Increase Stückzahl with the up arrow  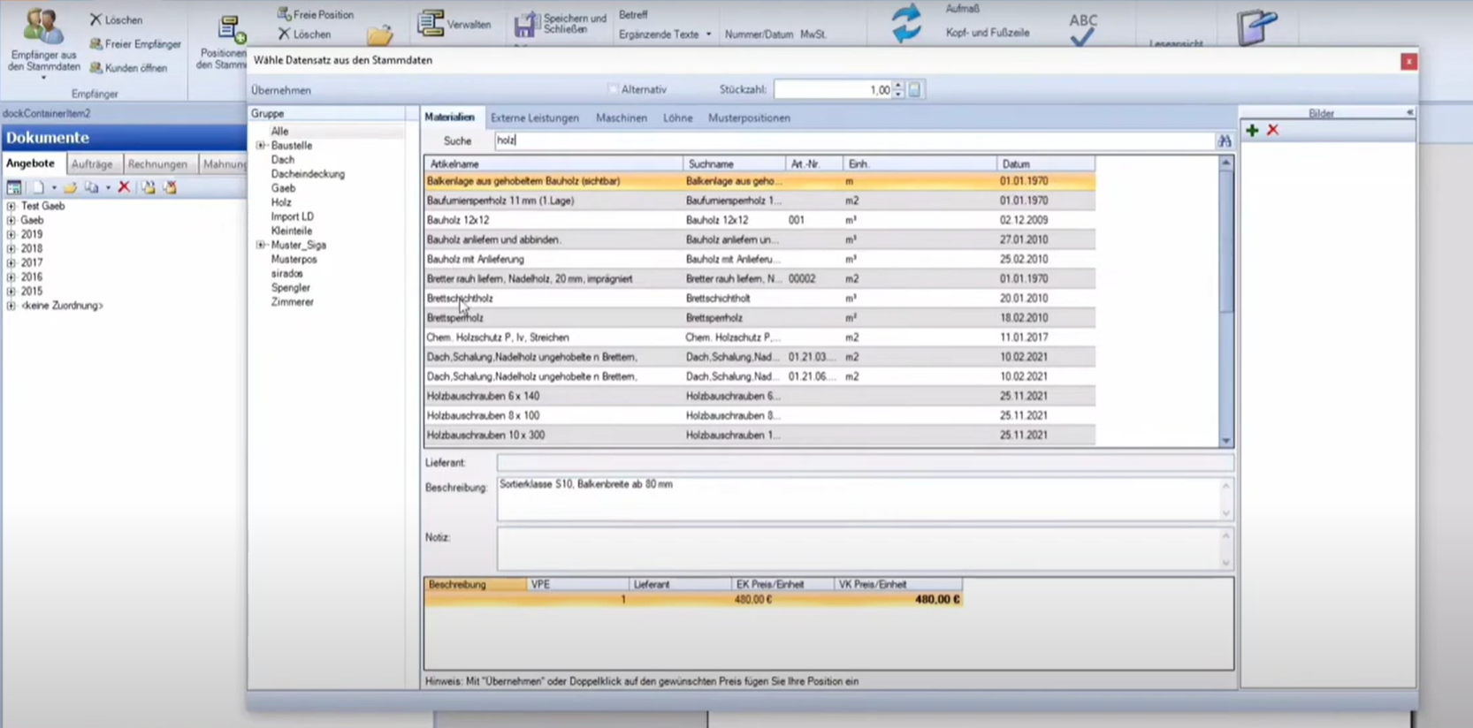pyautogui.click(x=898, y=86)
